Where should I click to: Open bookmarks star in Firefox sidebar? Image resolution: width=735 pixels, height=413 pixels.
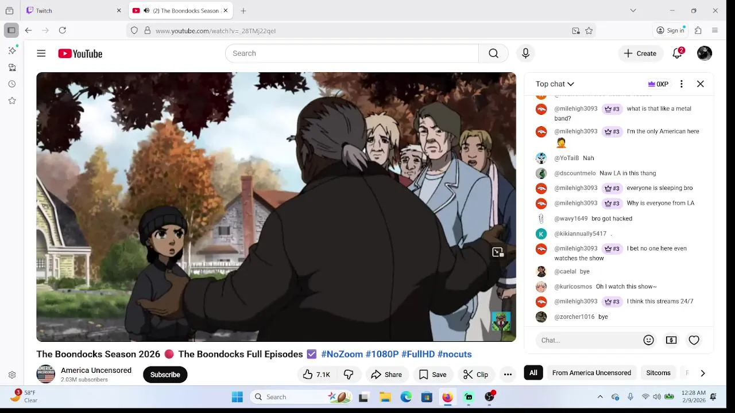pyautogui.click(x=12, y=100)
